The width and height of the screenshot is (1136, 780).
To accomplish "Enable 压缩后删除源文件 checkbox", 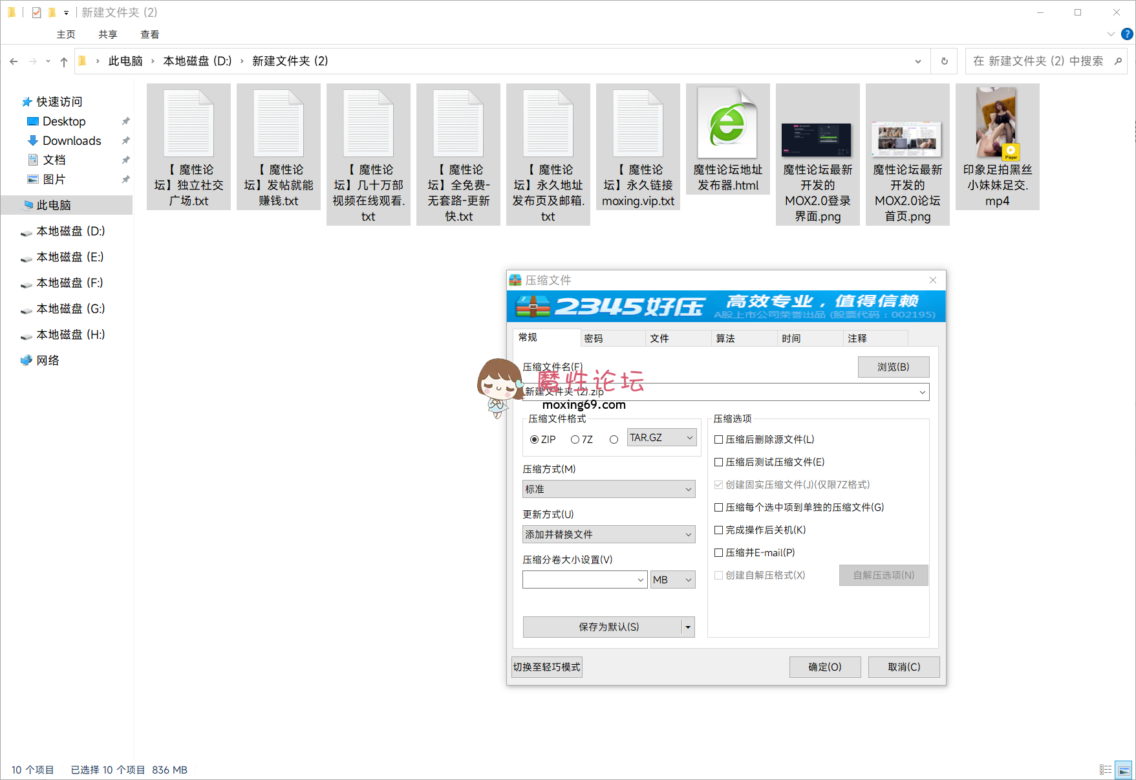I will coord(718,439).
